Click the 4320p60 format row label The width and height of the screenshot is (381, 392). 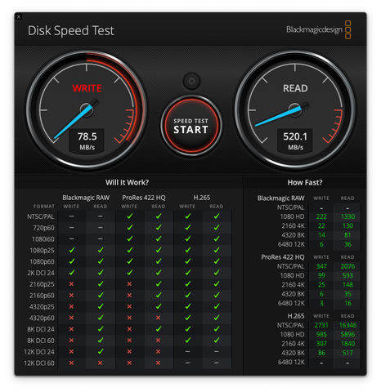tap(42, 318)
